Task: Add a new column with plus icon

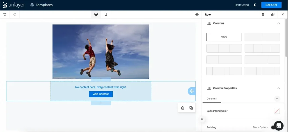Action: (x=277, y=99)
